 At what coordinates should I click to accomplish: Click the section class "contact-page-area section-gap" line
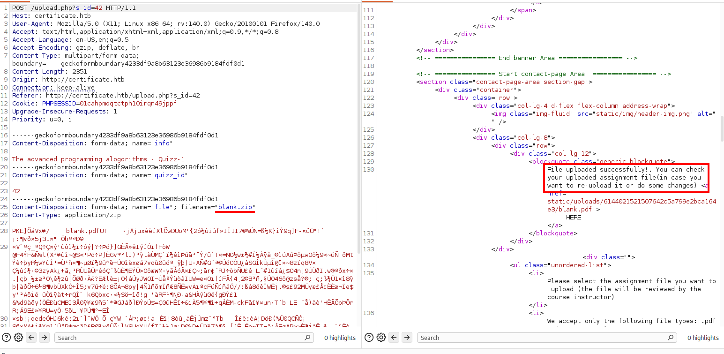505,82
